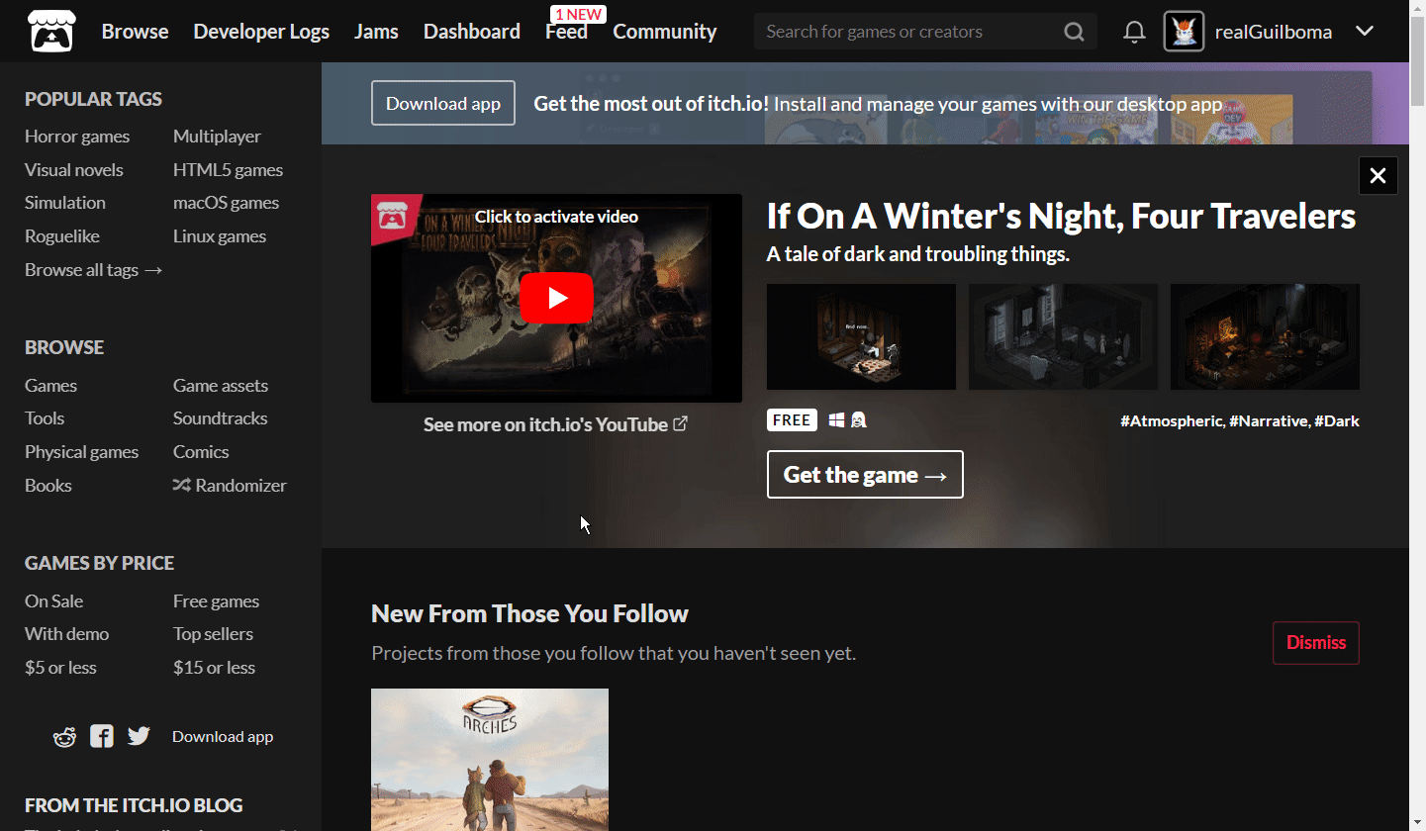Open the Browse menu
This screenshot has height=831, width=1426.
point(135,32)
